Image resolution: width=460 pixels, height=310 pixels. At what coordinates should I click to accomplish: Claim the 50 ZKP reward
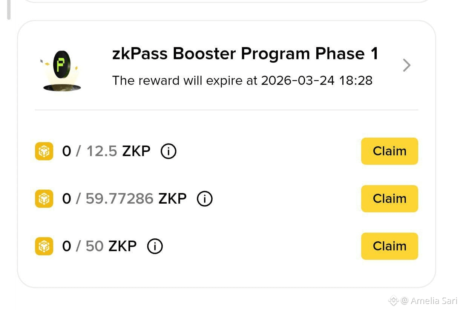pos(389,246)
